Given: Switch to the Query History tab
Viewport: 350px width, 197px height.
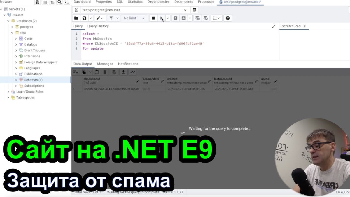Looking at the screenshot, I should click(98, 26).
